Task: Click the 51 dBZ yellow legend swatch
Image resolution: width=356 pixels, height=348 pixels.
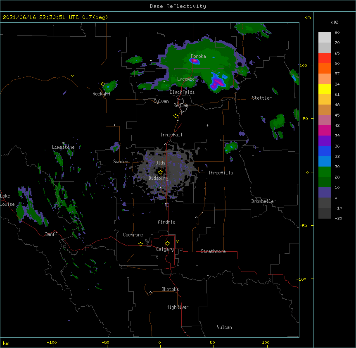Action: click(x=325, y=89)
